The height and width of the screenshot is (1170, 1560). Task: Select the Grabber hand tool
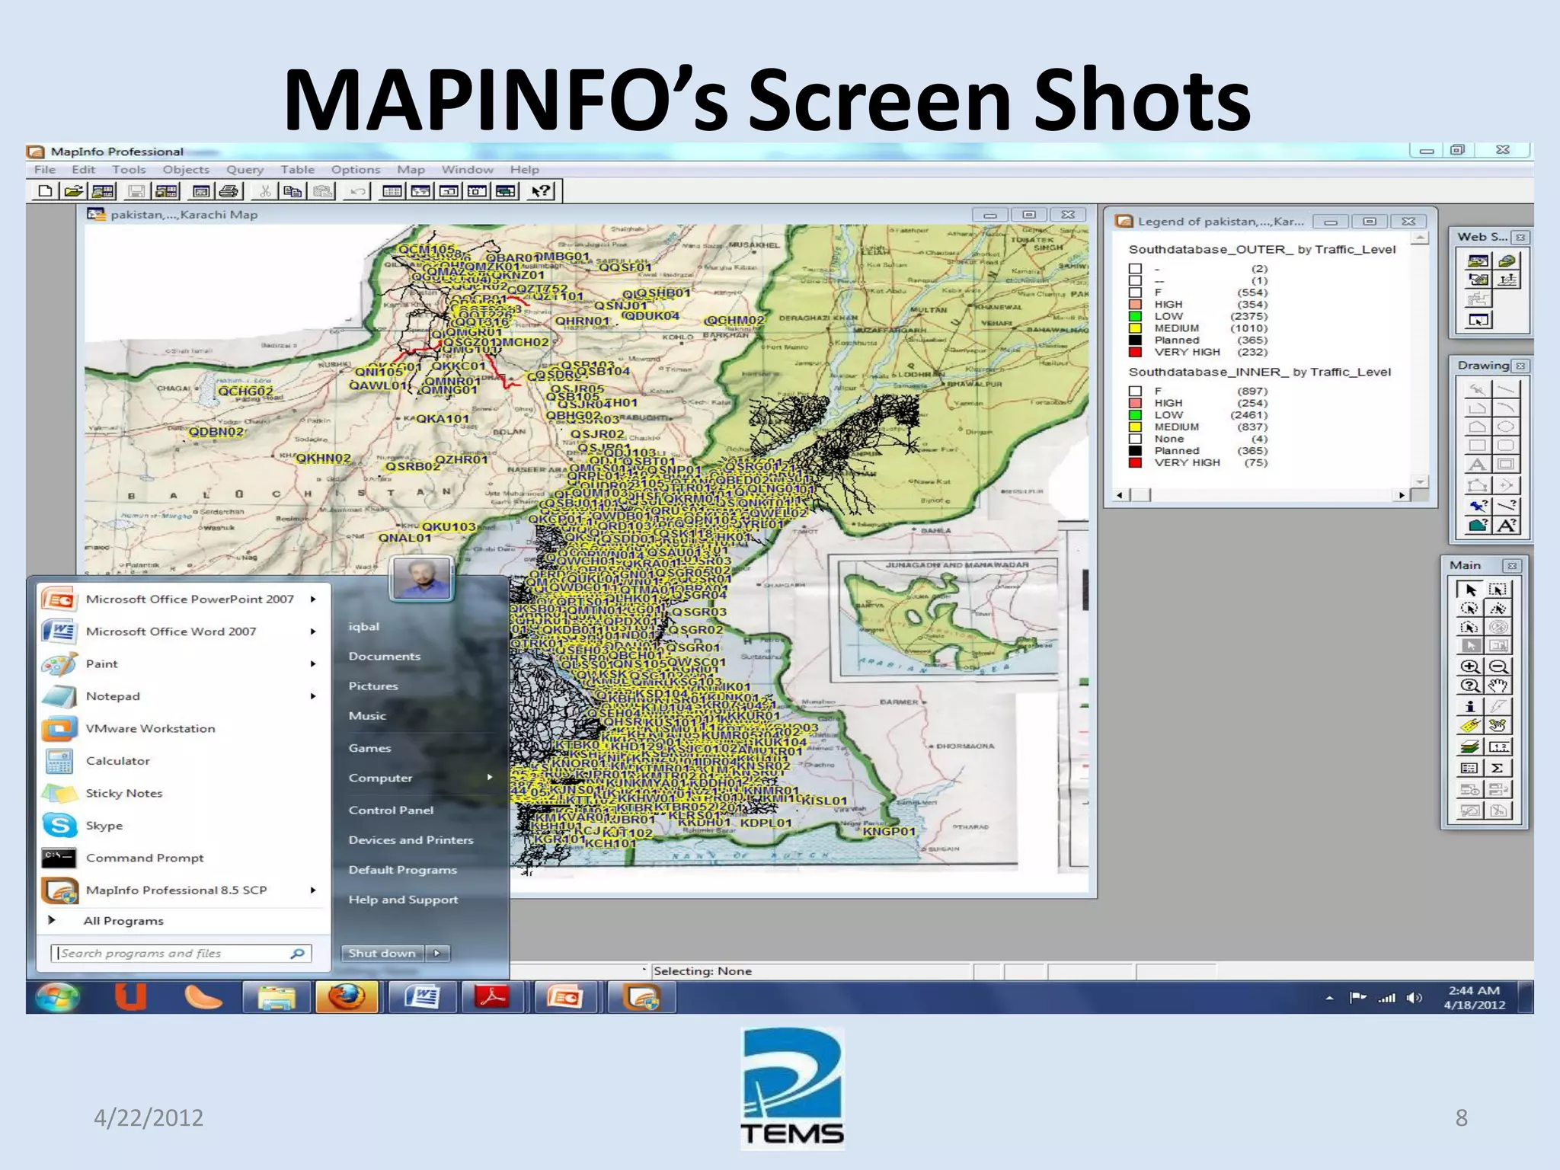[x=1498, y=686]
